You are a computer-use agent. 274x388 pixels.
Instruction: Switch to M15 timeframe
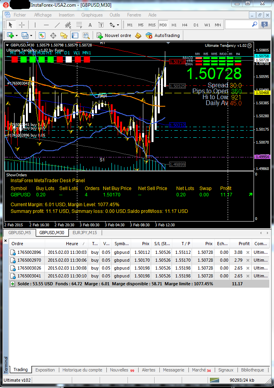(x=152, y=25)
